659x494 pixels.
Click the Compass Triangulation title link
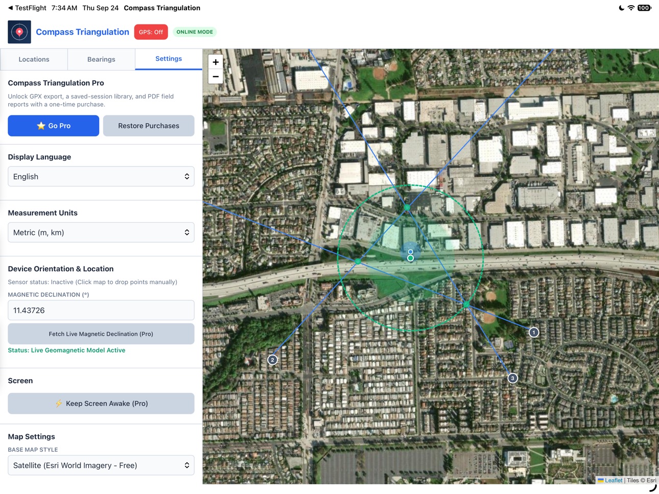point(82,32)
